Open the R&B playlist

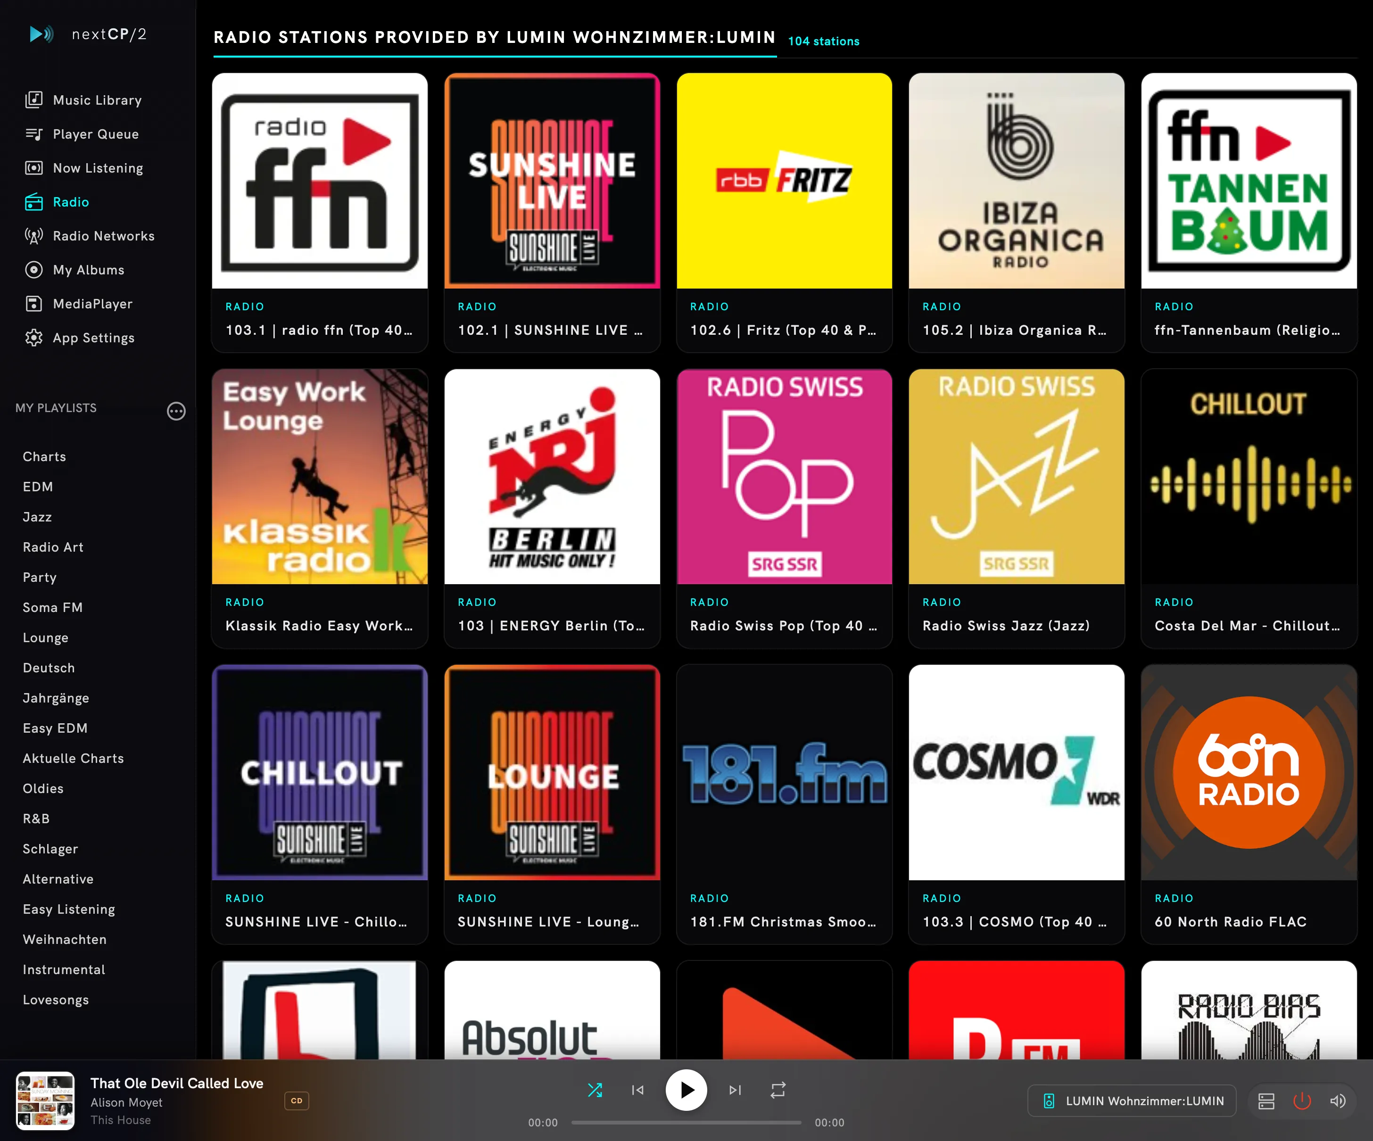(36, 818)
